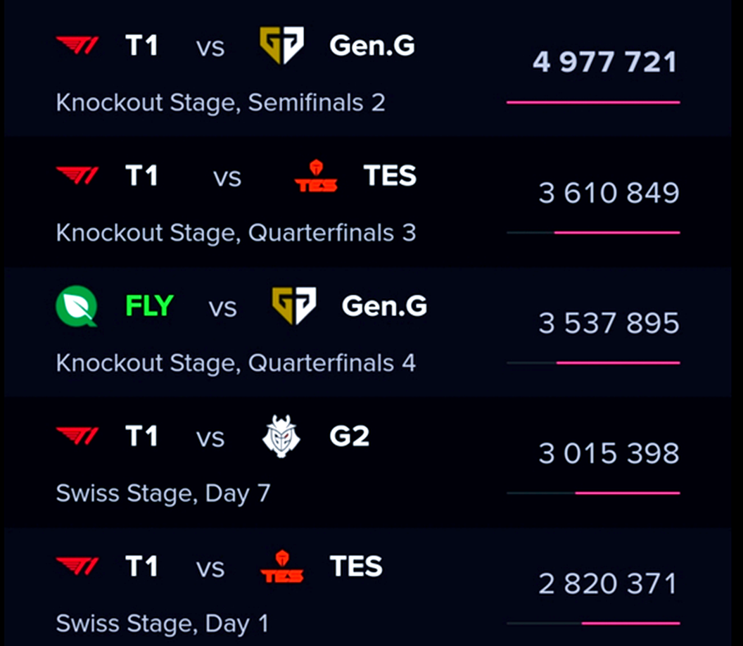Click the pink bar under 3 610 849
Image resolution: width=743 pixels, height=646 pixels.
tap(617, 233)
